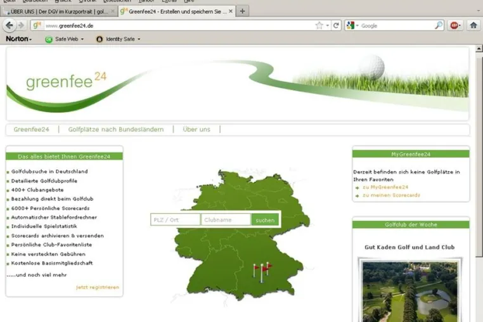Click the text 400+ Clubangebote
This screenshot has width=483, height=322.
37,190
